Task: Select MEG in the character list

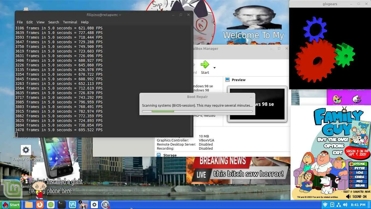Action: tap(359, 182)
